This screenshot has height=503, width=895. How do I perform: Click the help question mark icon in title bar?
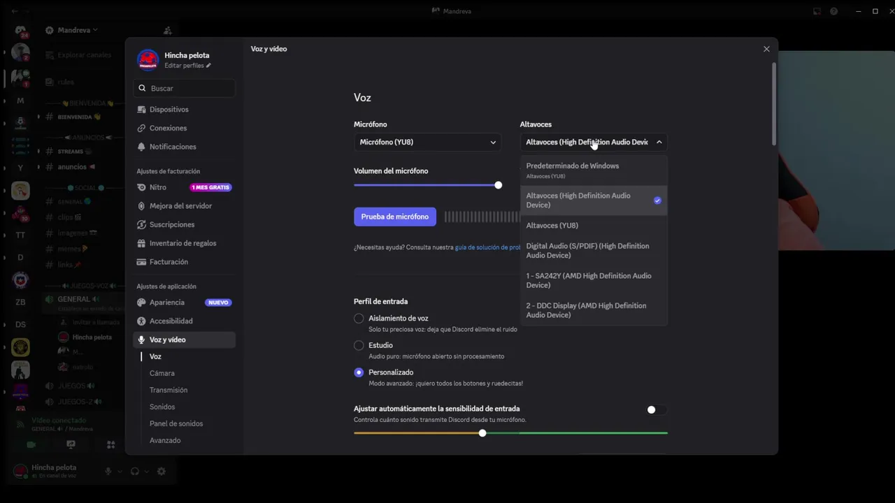[x=833, y=11]
